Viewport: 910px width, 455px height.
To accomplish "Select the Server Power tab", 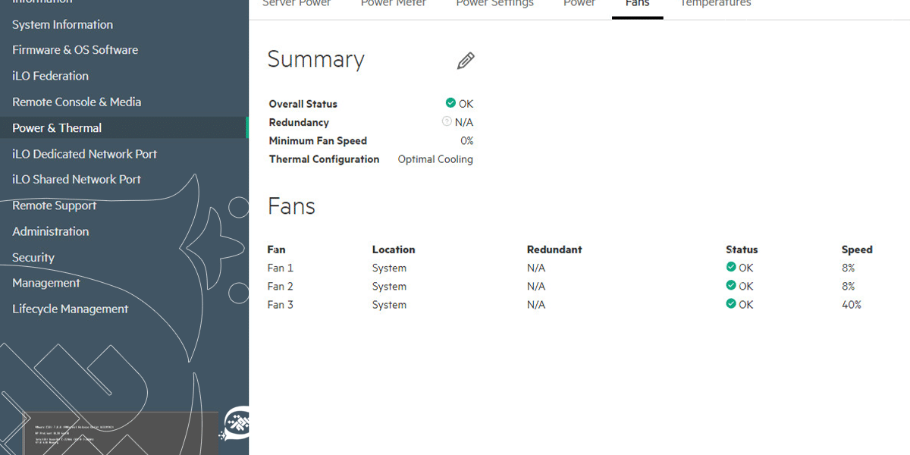I will click(297, 4).
